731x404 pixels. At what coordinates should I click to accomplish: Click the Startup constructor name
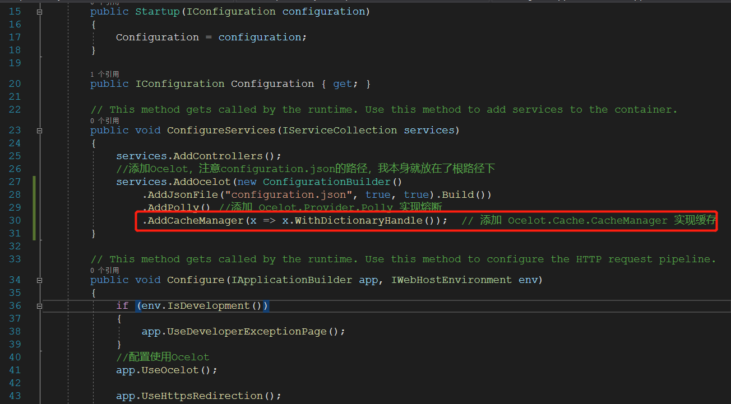pyautogui.click(x=158, y=11)
